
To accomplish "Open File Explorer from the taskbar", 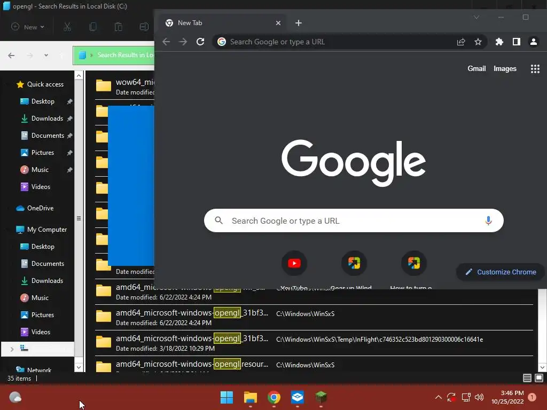I will 250,397.
